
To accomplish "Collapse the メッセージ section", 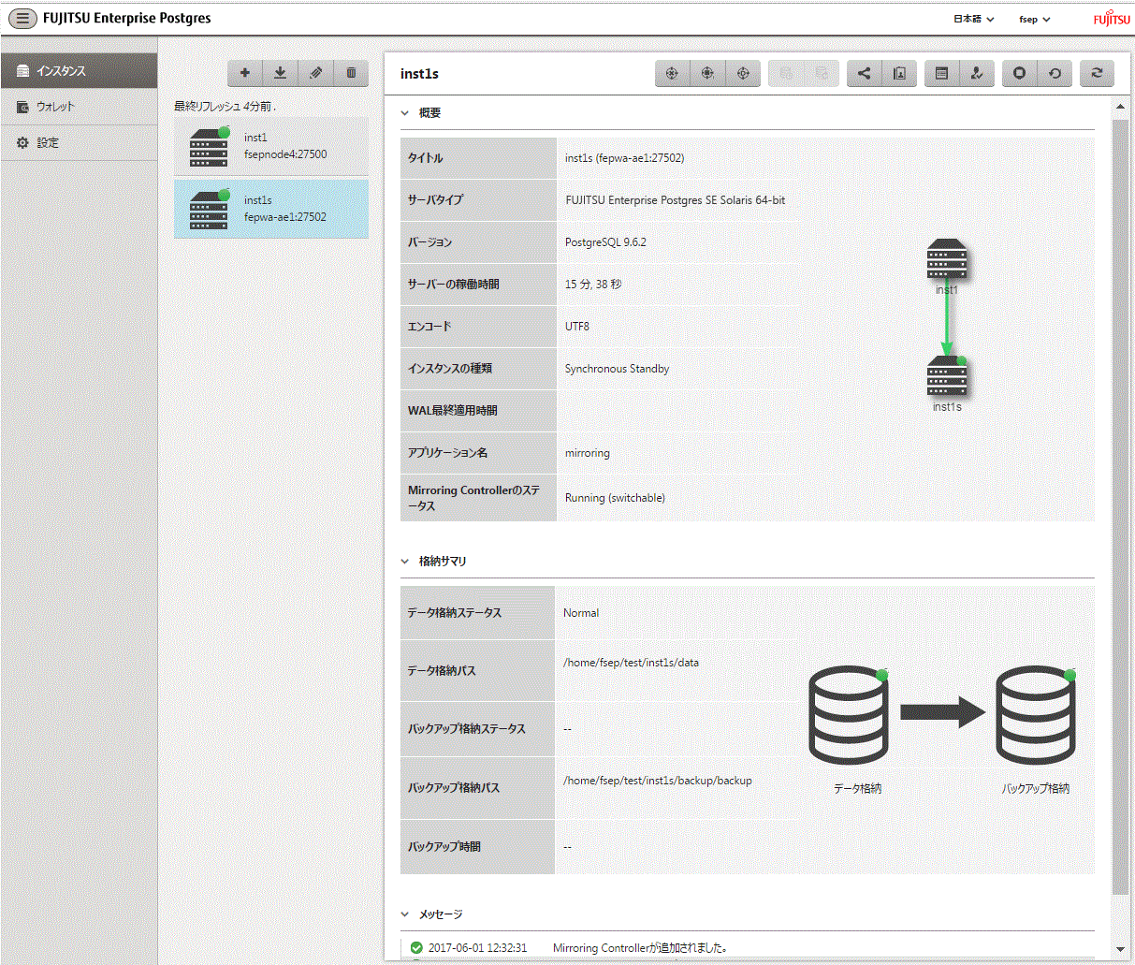I will (x=405, y=914).
